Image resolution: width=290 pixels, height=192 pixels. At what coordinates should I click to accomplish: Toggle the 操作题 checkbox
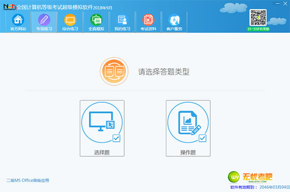203,138
